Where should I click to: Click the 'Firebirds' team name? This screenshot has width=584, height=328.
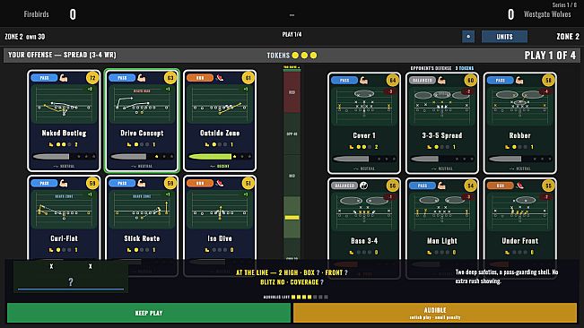[37, 14]
